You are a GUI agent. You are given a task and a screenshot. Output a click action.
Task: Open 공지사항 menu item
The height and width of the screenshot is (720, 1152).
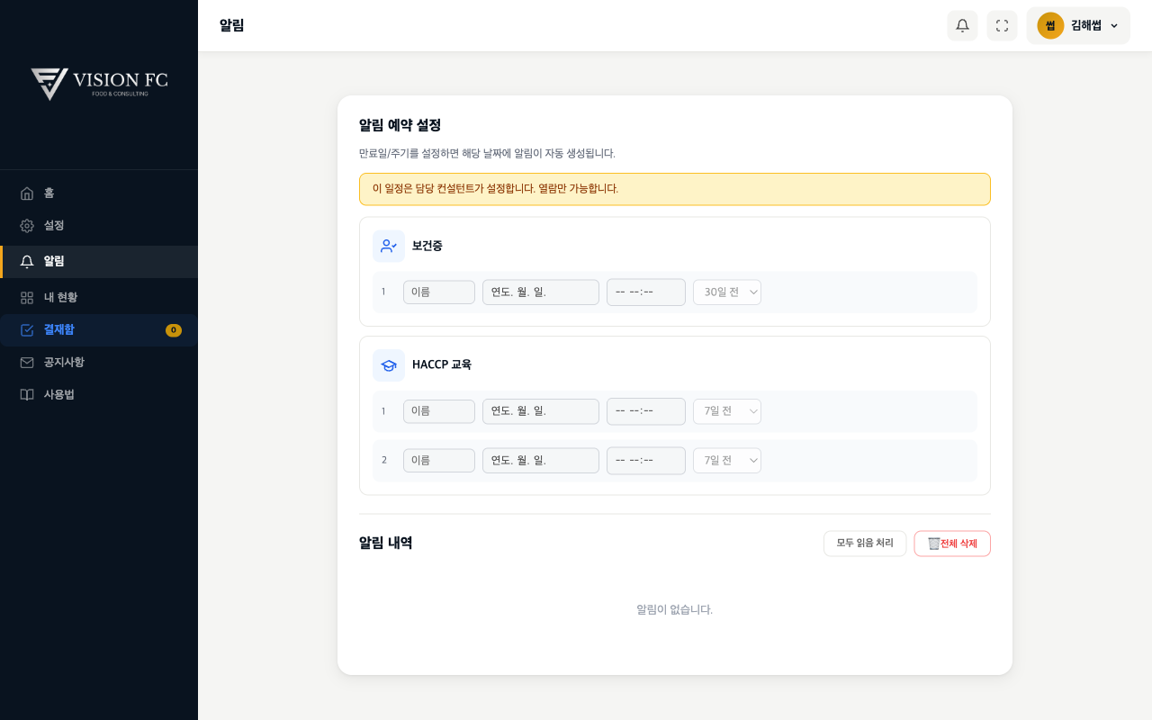tap(99, 363)
